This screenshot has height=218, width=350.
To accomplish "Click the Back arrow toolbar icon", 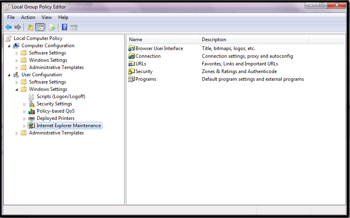I will coord(8,27).
